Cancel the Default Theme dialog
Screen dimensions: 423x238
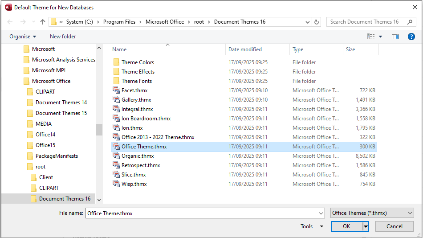(x=394, y=226)
